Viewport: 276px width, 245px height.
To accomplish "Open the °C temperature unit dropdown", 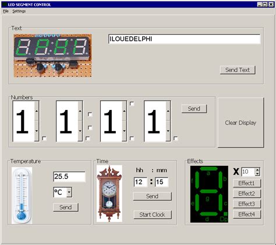I will pos(69,193).
